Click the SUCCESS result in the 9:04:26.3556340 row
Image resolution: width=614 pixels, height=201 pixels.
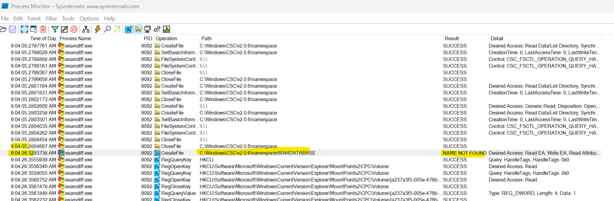455,166
